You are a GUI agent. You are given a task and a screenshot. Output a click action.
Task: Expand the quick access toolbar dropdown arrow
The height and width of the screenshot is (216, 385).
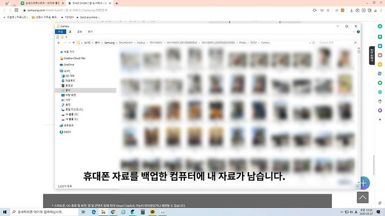(66, 37)
